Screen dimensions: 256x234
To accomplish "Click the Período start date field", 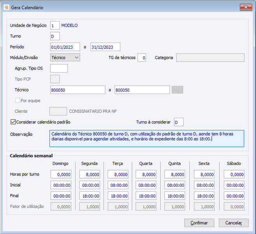I will click(65, 47).
